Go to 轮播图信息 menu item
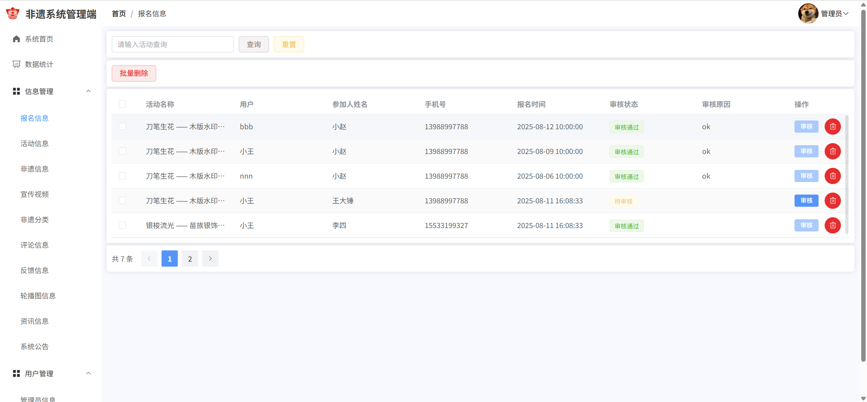The height and width of the screenshot is (402, 867). [x=38, y=296]
